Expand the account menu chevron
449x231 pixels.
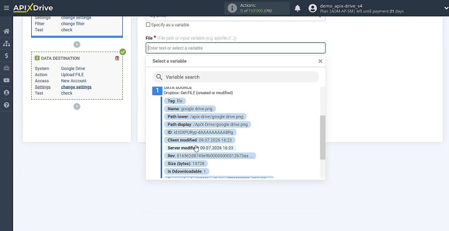point(446,8)
